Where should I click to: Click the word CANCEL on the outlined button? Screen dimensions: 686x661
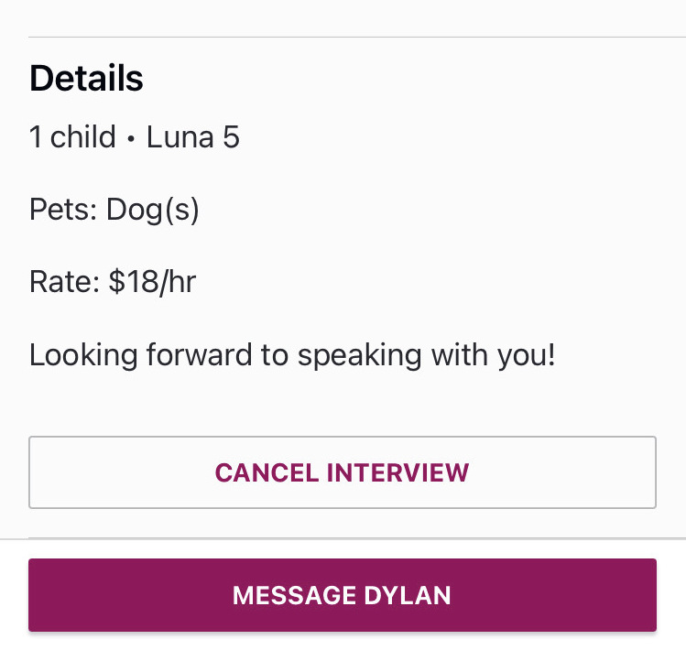(267, 472)
